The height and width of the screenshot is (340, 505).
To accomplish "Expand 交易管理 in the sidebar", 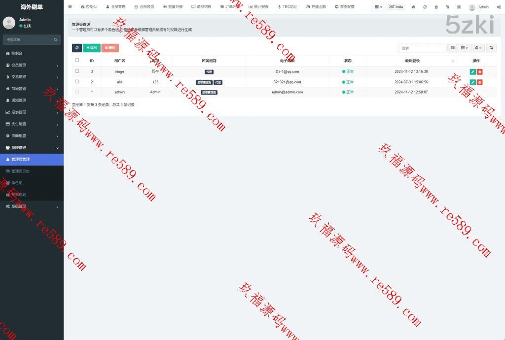I will pos(32,77).
